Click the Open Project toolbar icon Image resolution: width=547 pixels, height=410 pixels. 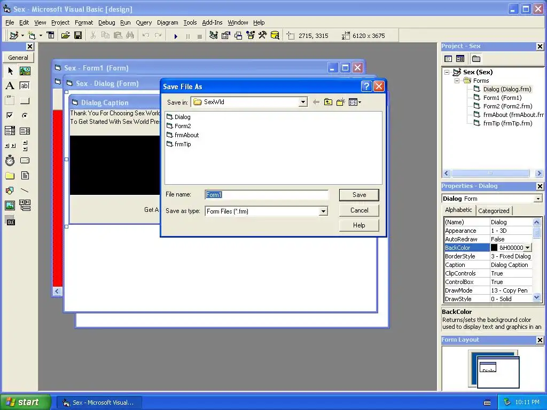pyautogui.click(x=66, y=35)
